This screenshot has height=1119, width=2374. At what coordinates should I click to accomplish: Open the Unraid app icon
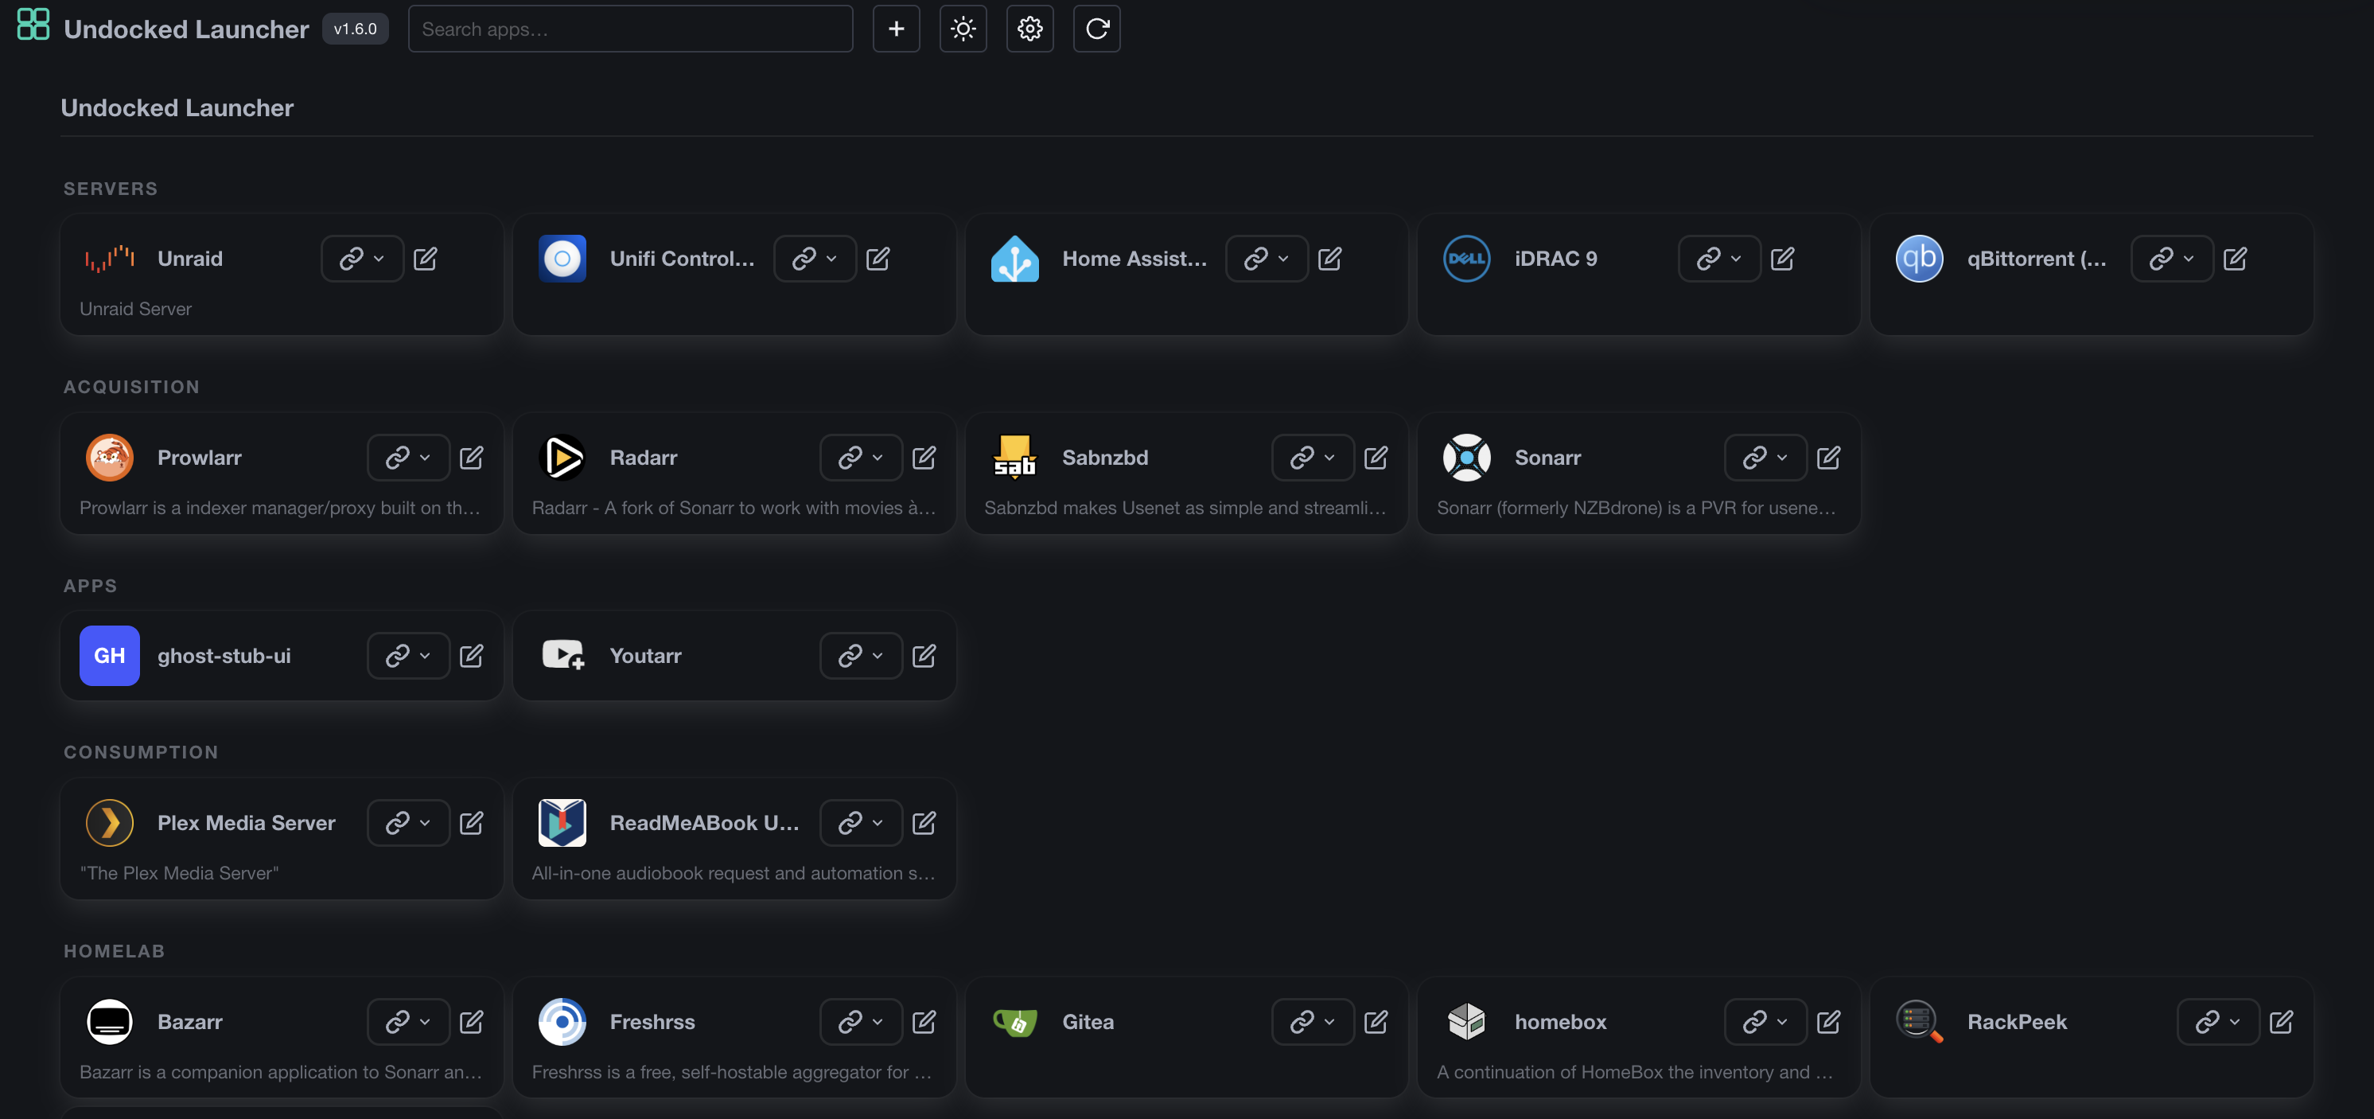pyautogui.click(x=110, y=258)
